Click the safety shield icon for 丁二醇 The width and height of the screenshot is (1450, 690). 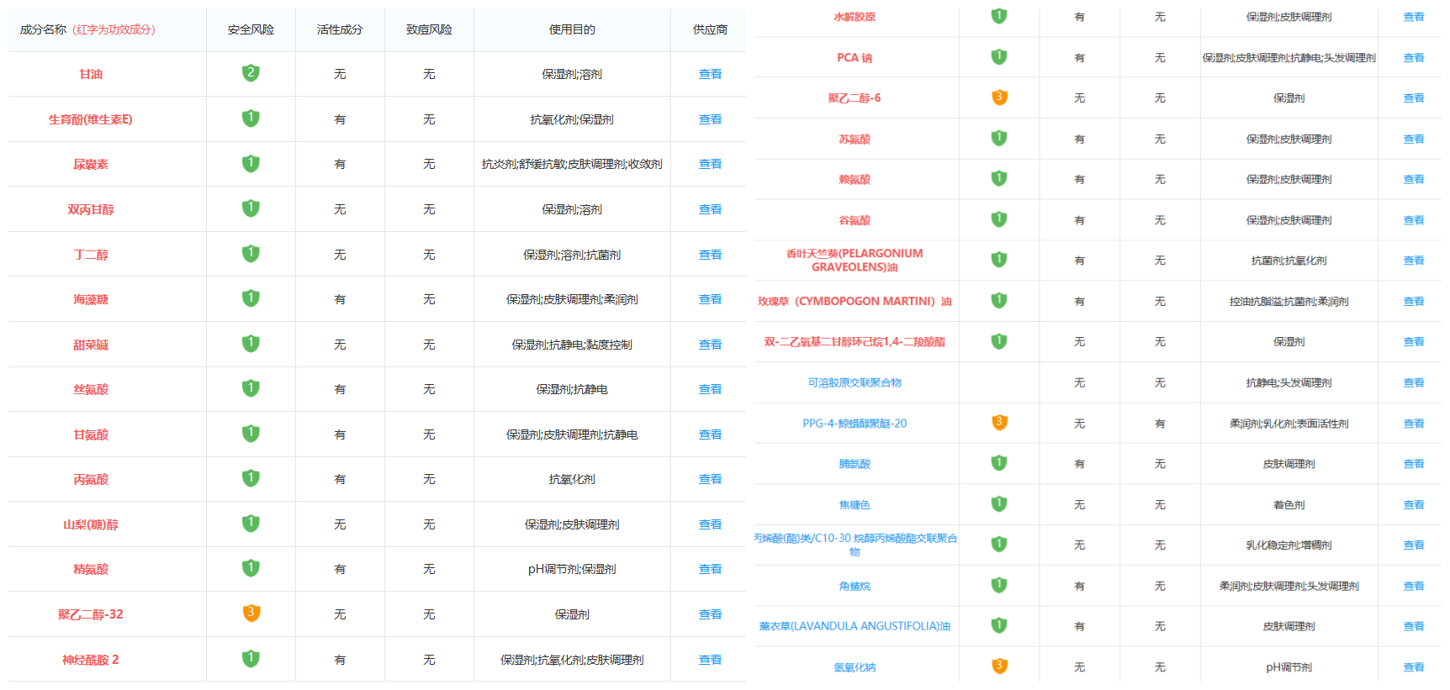251,254
